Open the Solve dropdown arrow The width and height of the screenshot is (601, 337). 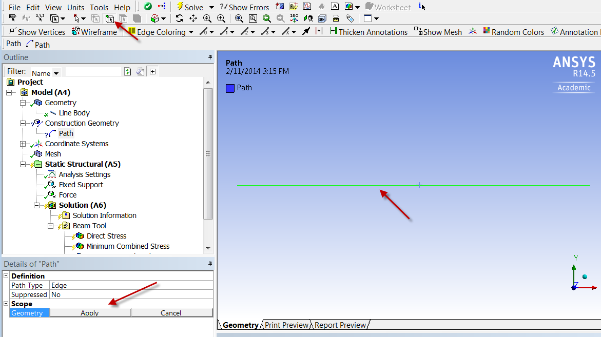click(x=211, y=7)
